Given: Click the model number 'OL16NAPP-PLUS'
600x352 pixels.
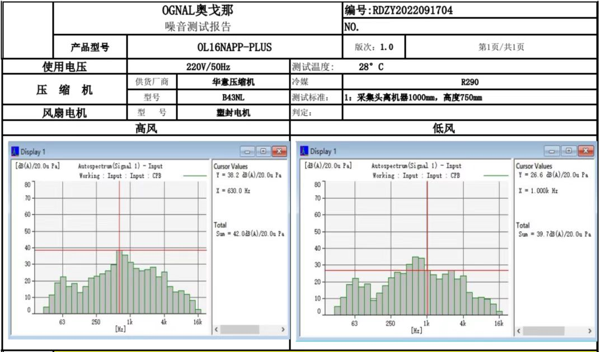Looking at the screenshot, I should [x=235, y=47].
